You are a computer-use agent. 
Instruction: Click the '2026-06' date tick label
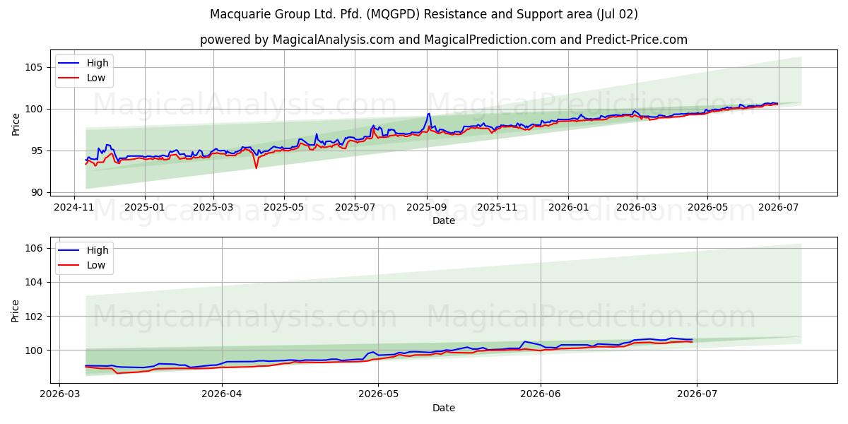point(541,394)
